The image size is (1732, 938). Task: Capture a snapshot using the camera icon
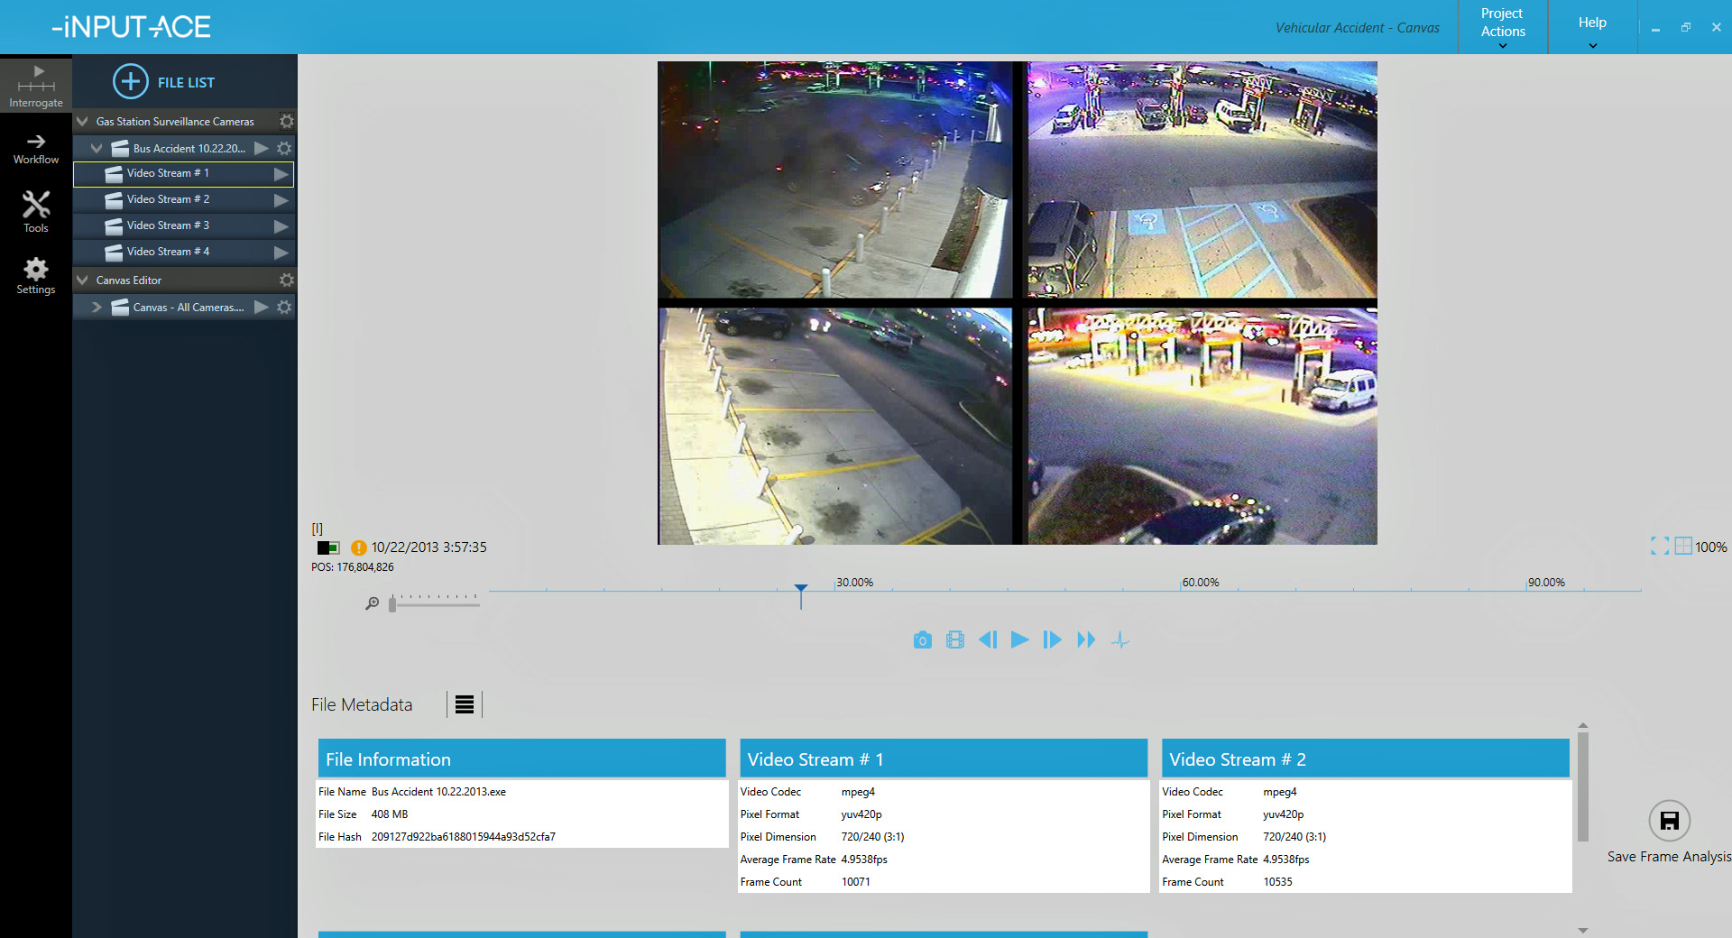pos(922,639)
